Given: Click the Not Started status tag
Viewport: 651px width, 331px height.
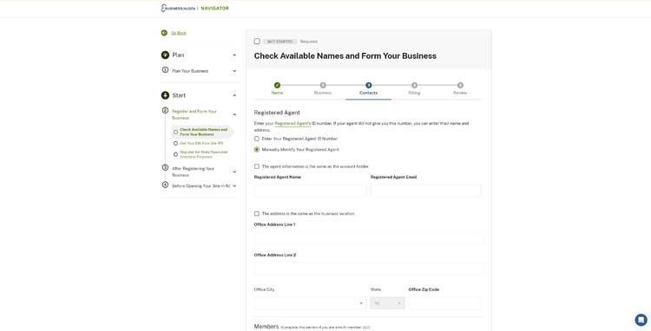Looking at the screenshot, I should [x=279, y=42].
